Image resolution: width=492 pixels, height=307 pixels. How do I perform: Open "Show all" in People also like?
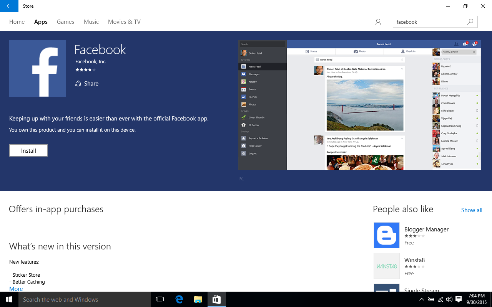[472, 210]
